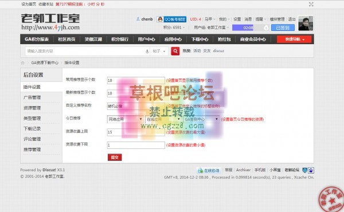Click the Discuz! link in footer

[49, 170]
